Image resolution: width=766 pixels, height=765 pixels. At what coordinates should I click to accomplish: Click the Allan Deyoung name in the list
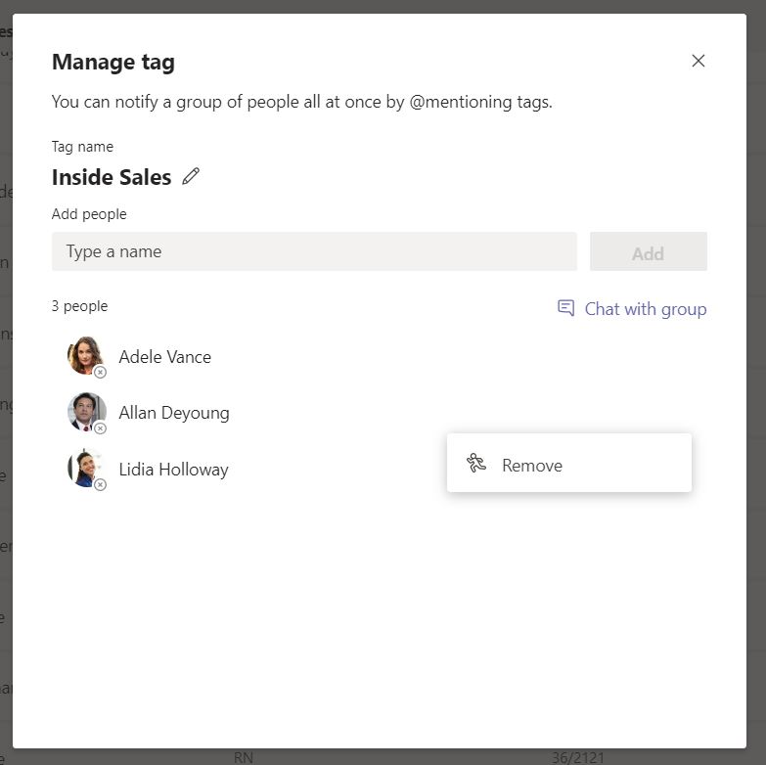click(174, 413)
